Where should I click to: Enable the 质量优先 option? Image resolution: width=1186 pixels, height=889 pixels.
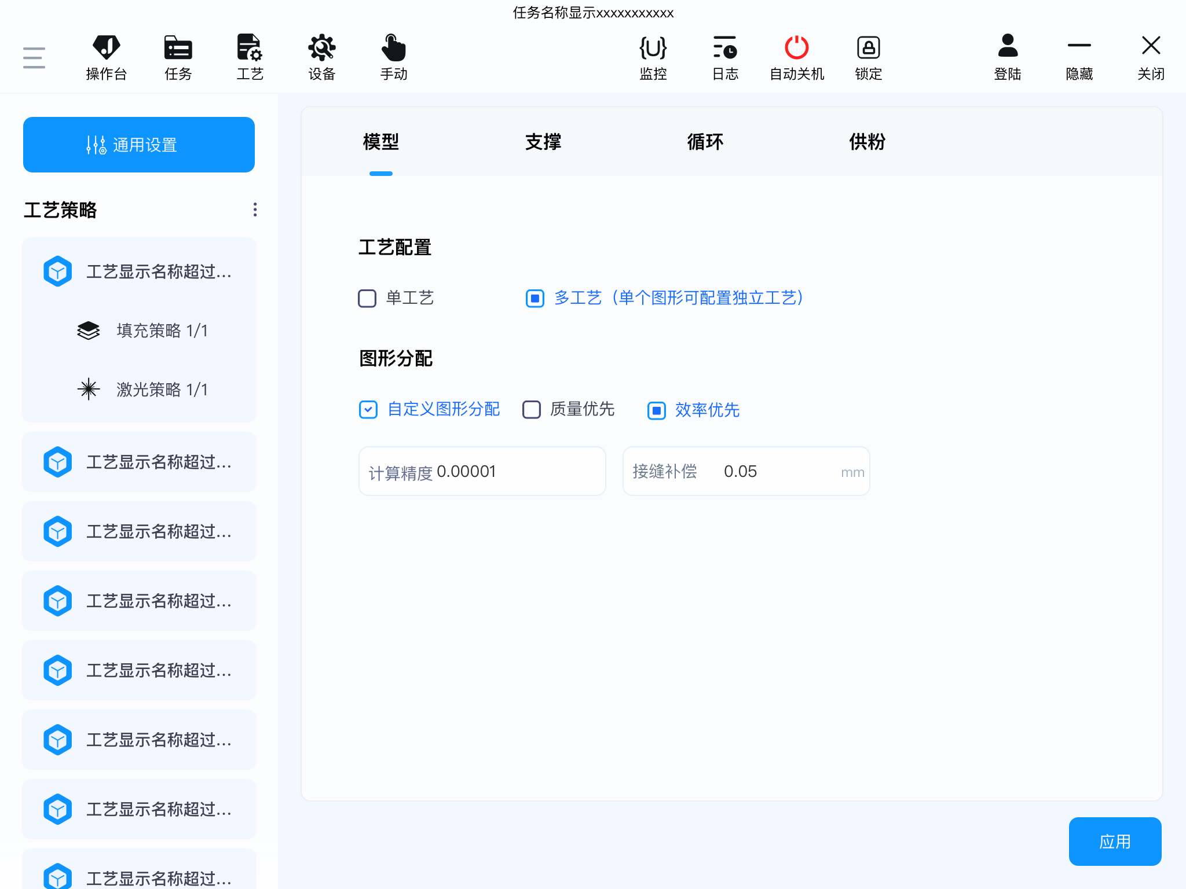tap(532, 409)
